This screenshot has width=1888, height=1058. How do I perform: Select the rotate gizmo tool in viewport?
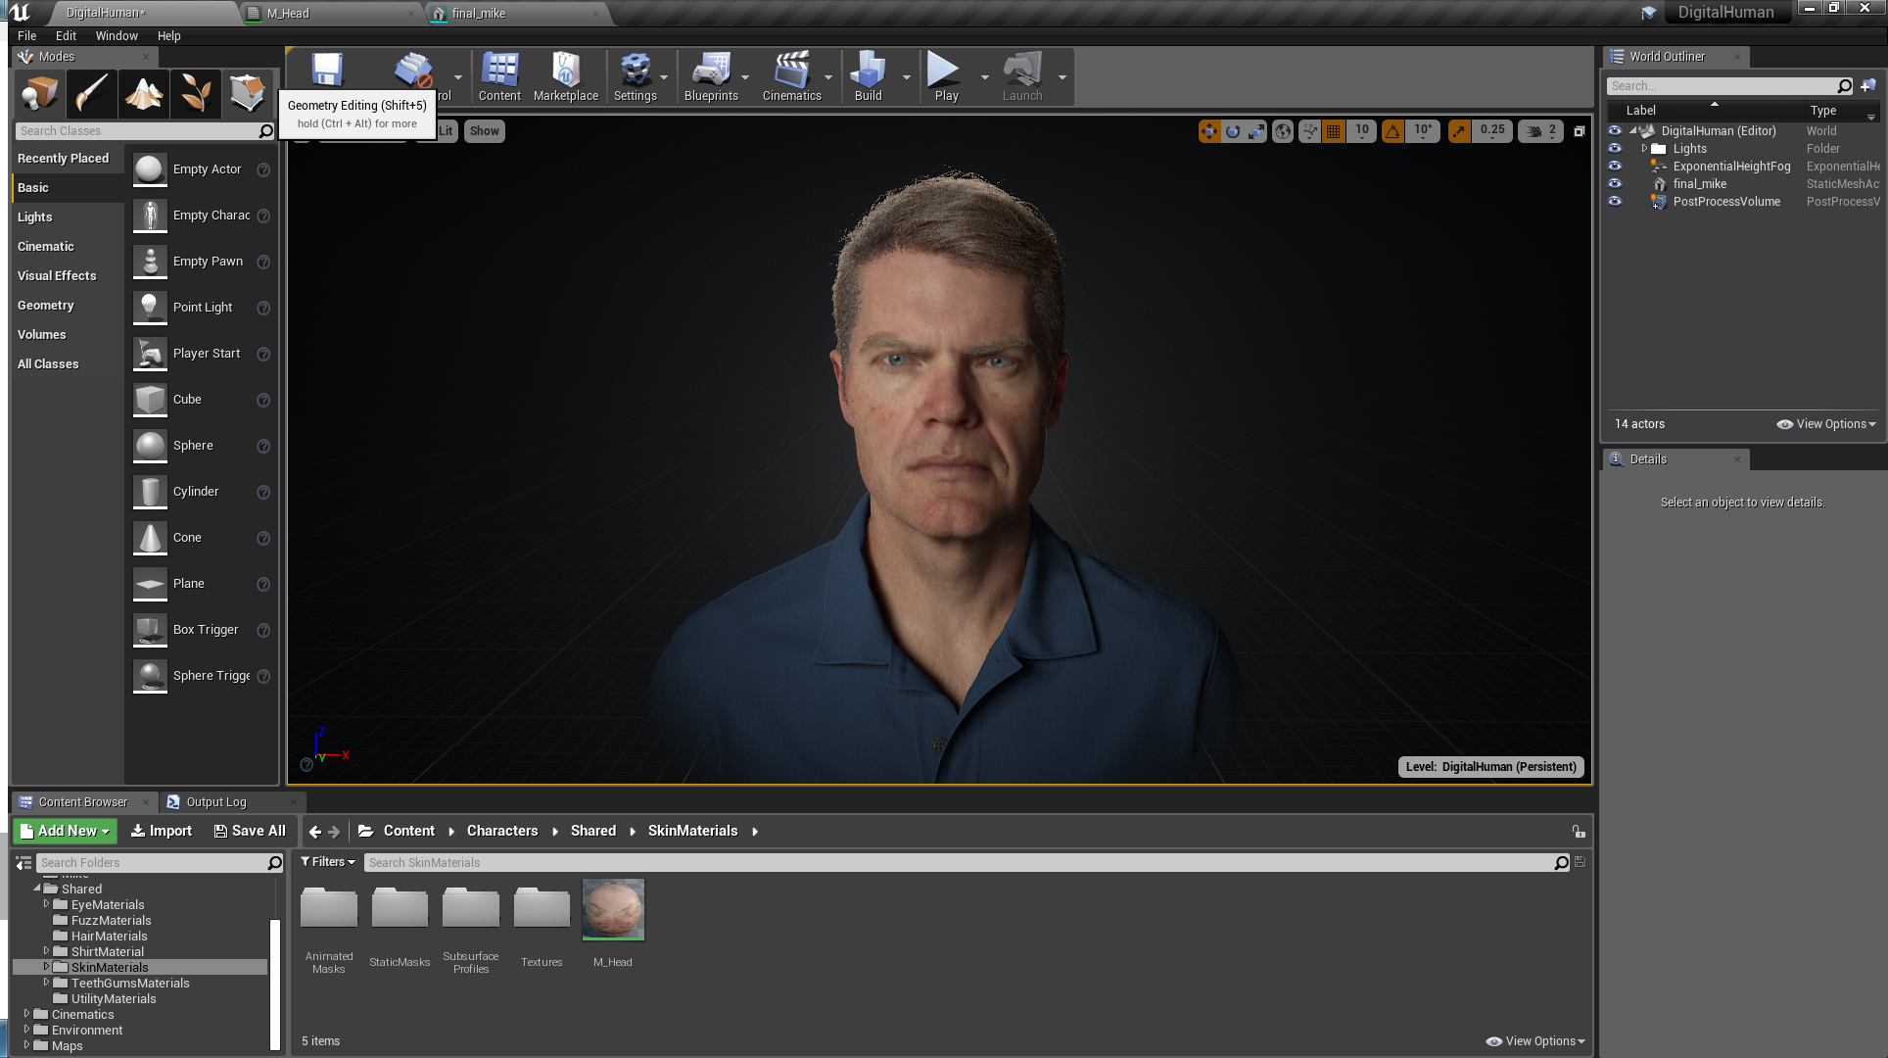pyautogui.click(x=1233, y=131)
